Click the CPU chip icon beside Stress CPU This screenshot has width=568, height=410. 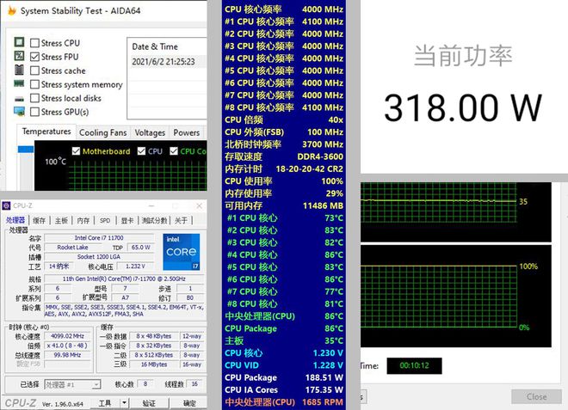[19, 42]
